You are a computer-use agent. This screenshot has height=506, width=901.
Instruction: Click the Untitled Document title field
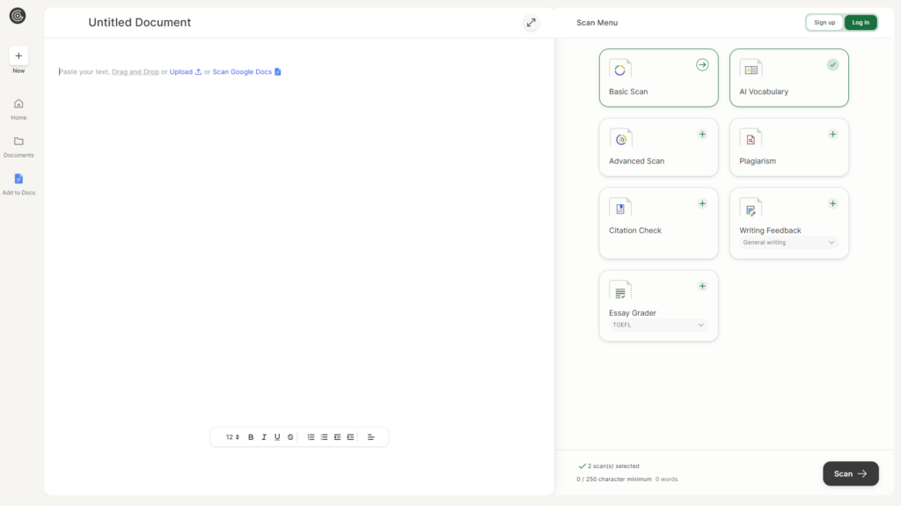[140, 23]
